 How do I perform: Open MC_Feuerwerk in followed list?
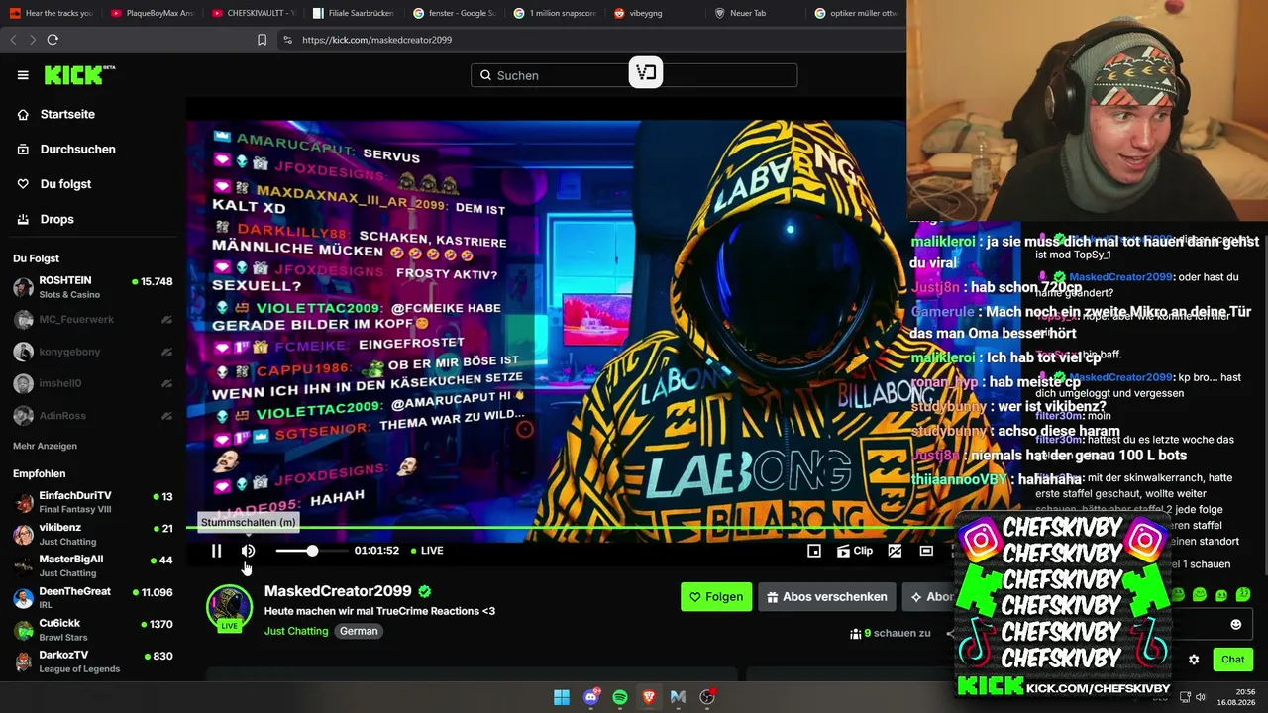click(93, 320)
